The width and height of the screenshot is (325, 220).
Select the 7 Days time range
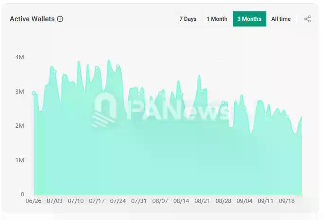point(188,19)
